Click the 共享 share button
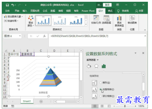The width and height of the screenshot is (152, 109). click(139, 11)
